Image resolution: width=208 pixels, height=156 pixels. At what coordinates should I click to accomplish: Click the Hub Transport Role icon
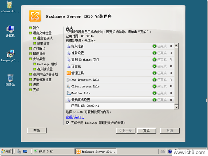pos(68,80)
